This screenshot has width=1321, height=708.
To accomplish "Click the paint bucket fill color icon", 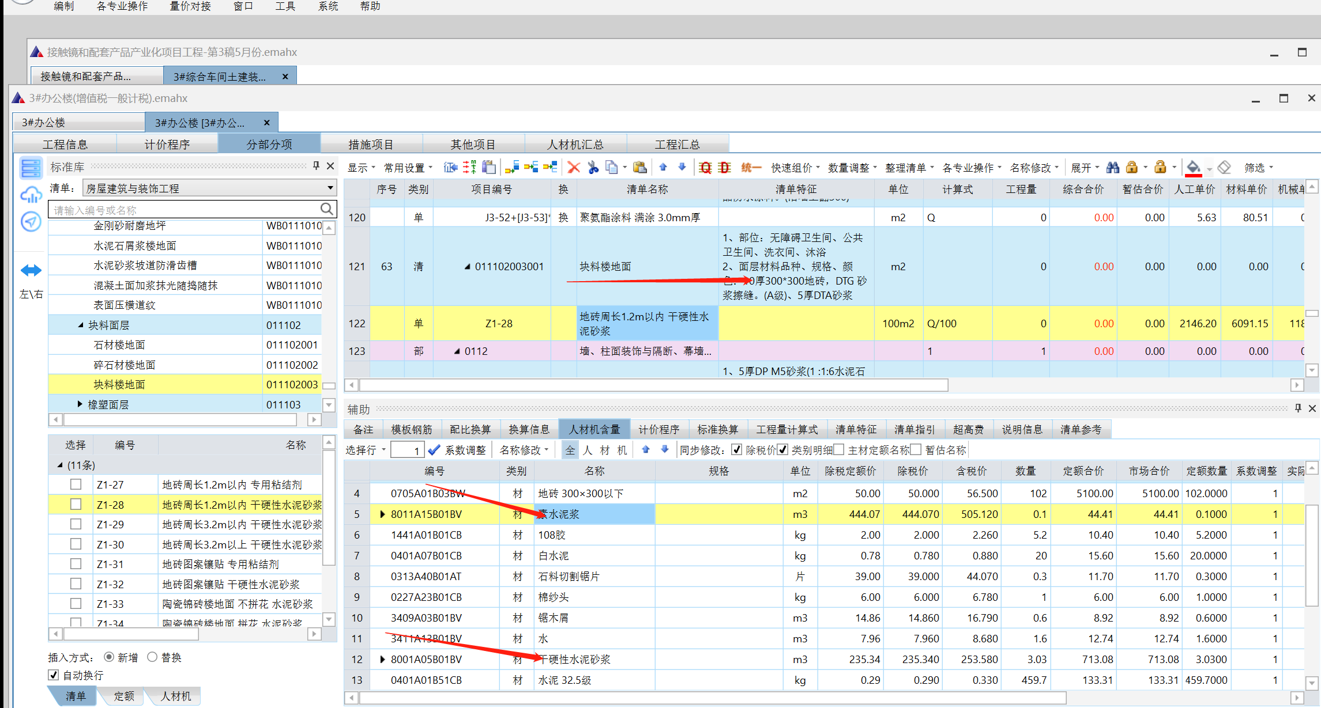I will (1194, 168).
